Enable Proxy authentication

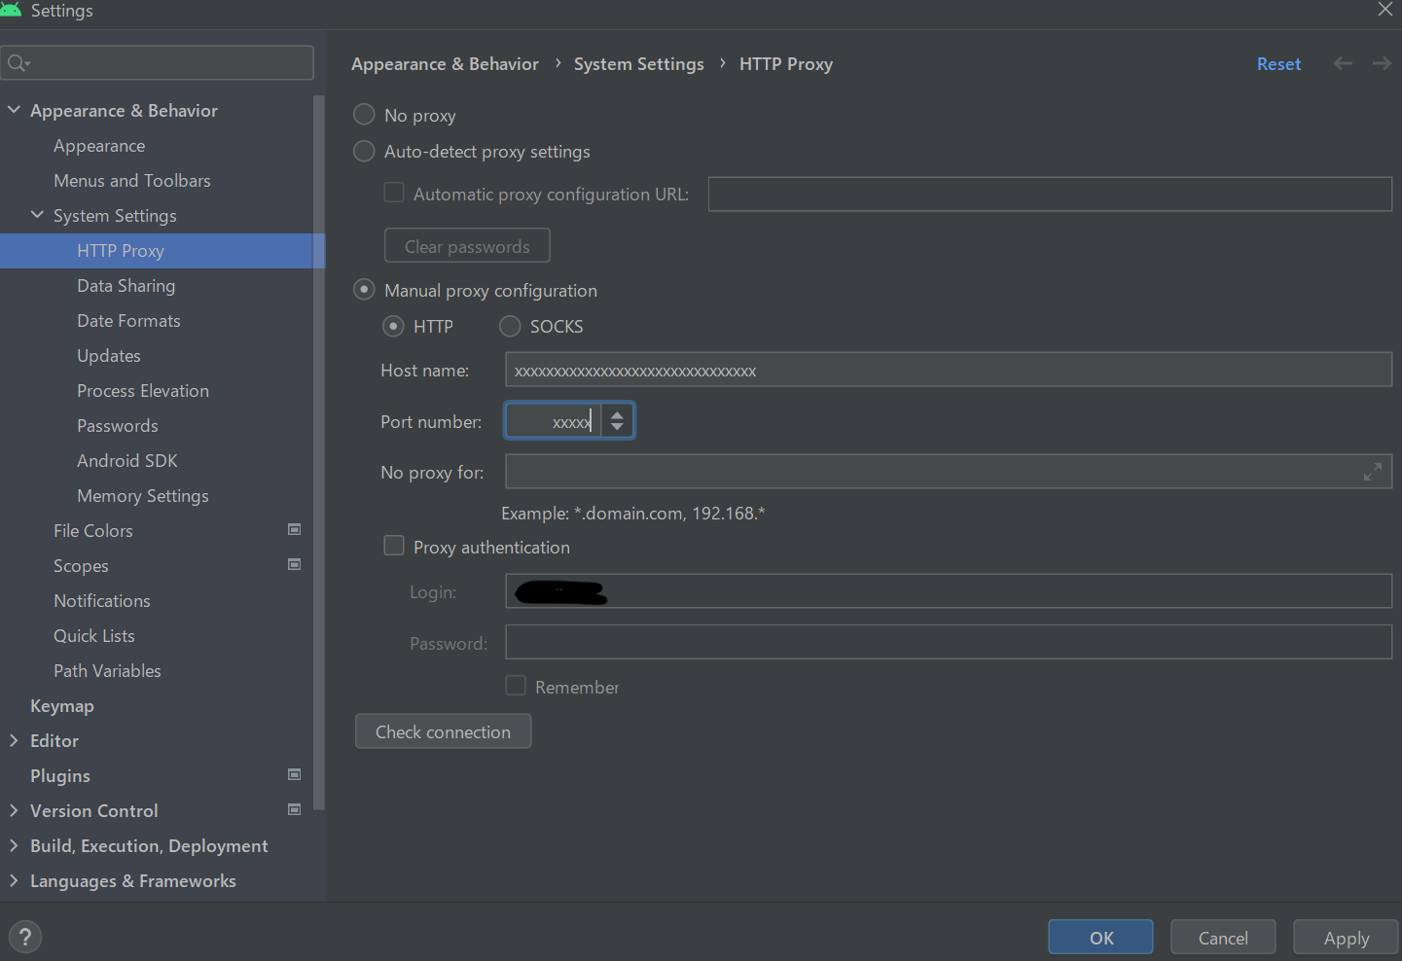(x=394, y=546)
